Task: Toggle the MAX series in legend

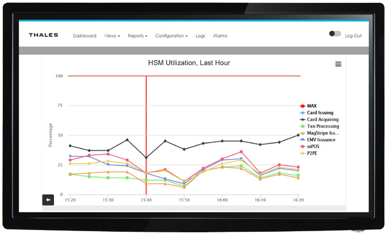Action: [308, 106]
